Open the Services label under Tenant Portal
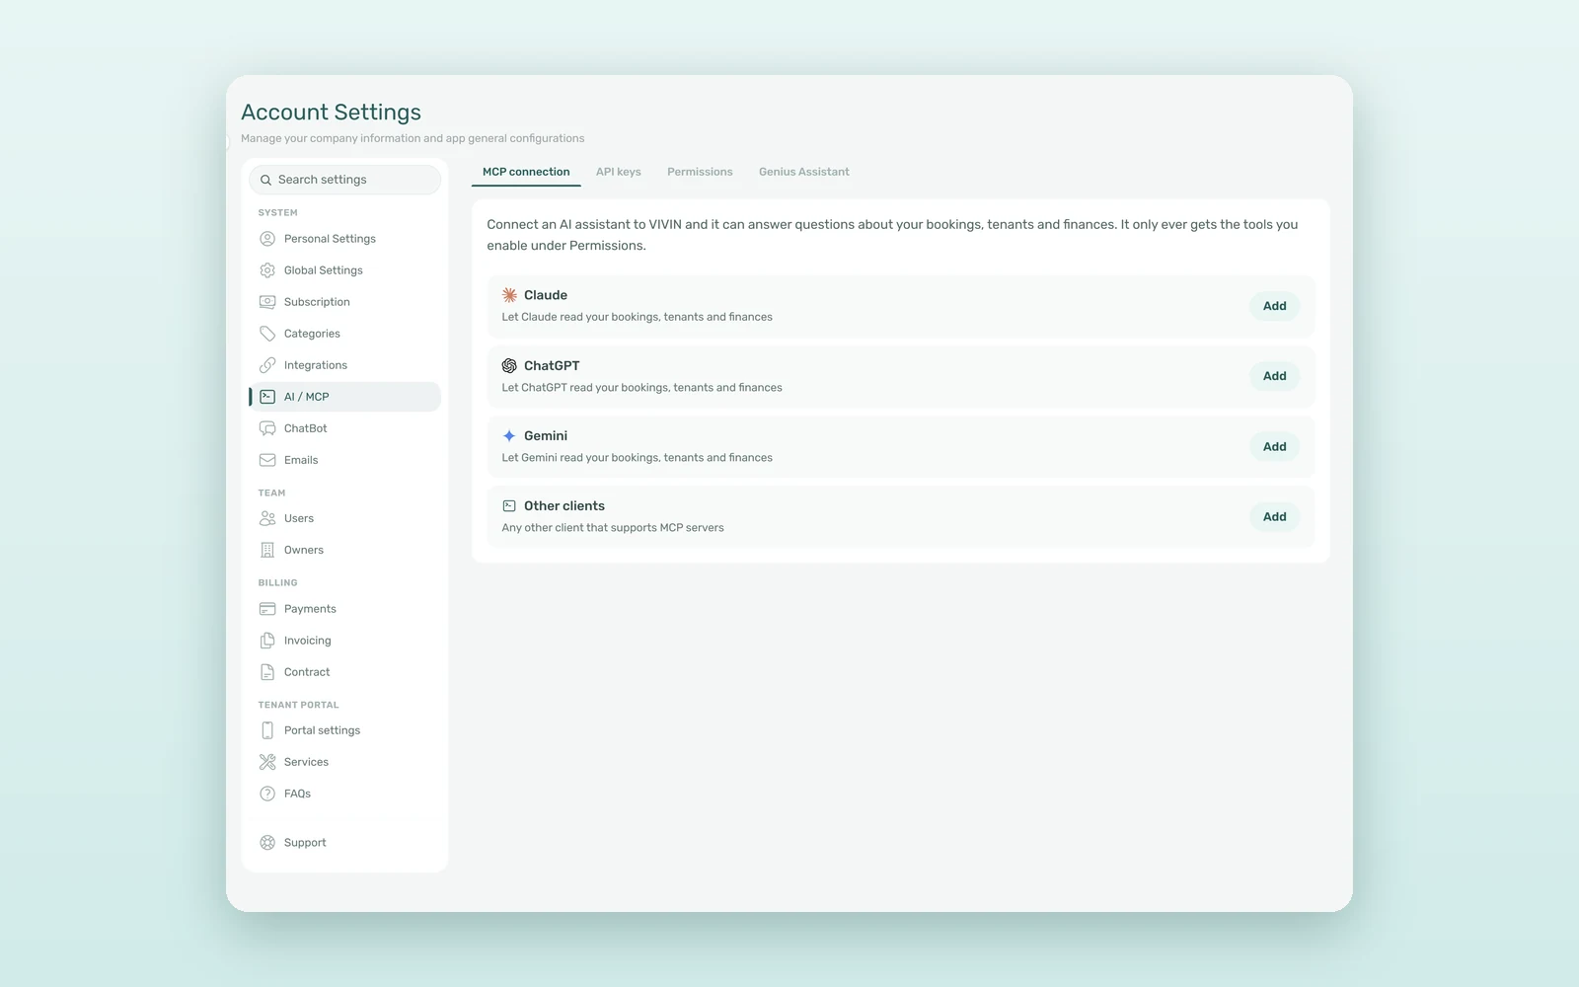 [306, 762]
